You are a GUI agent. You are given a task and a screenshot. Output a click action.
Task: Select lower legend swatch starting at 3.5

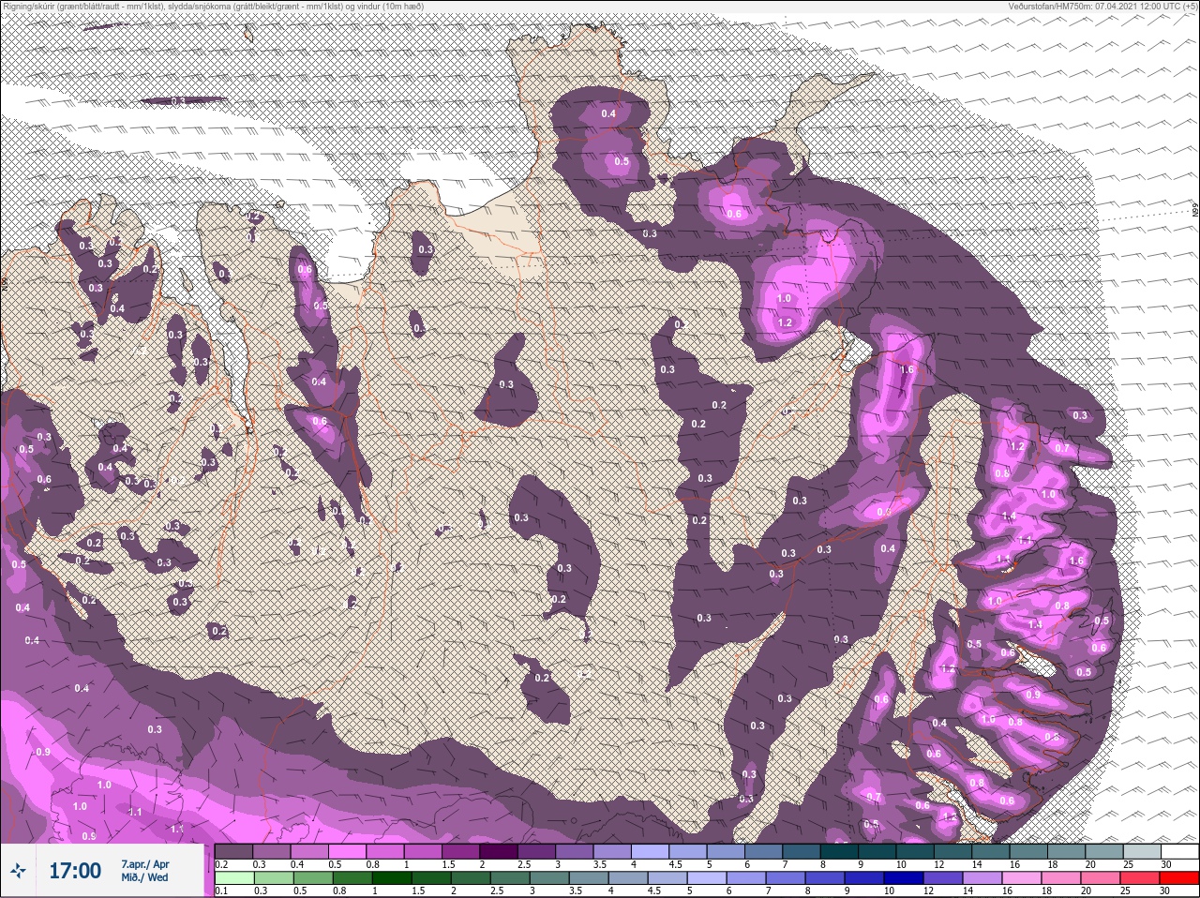(590, 879)
